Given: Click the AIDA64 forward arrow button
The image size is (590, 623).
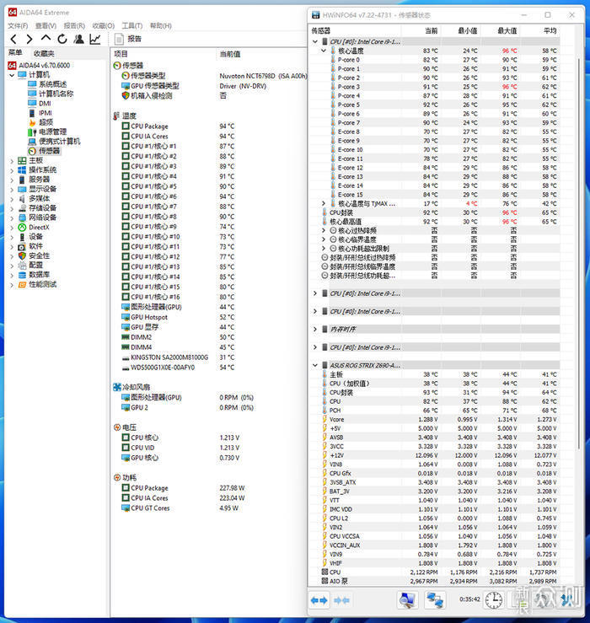Looking at the screenshot, I should (29, 39).
